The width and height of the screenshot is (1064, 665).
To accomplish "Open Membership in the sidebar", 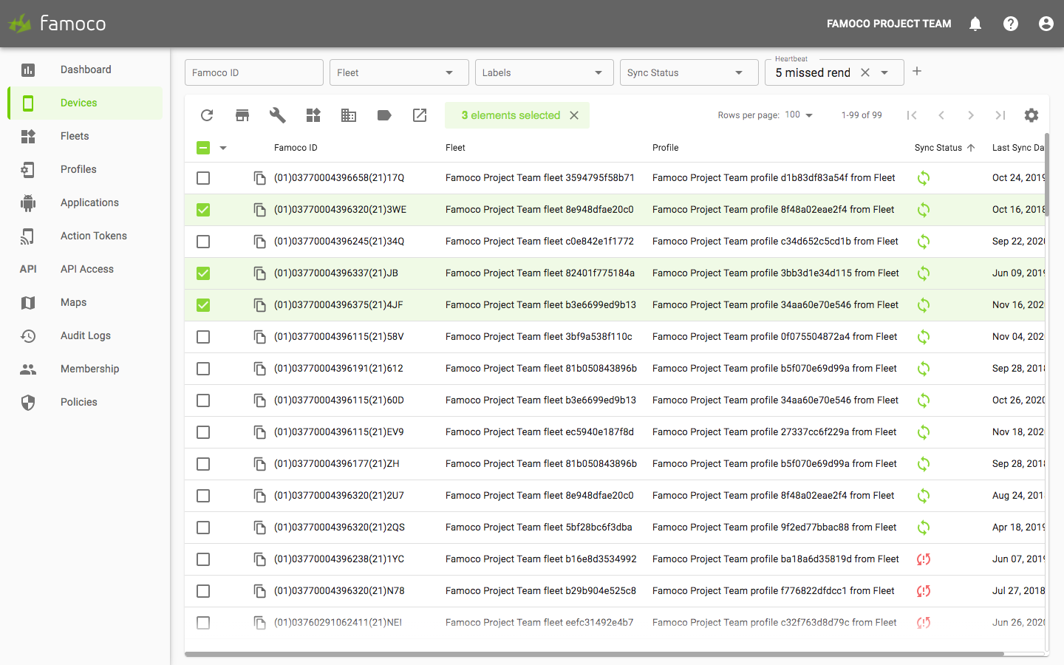I will [x=86, y=369].
